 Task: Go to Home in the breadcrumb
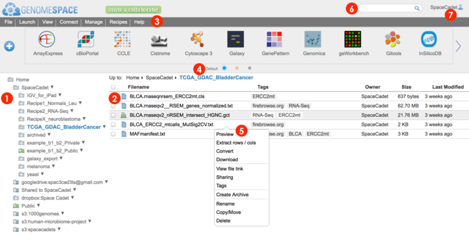(x=132, y=78)
